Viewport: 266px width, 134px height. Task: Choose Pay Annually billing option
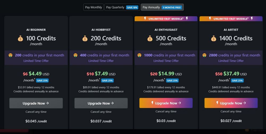[x=162, y=7]
